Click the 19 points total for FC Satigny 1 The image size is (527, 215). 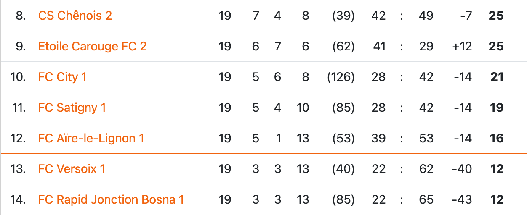click(x=497, y=108)
